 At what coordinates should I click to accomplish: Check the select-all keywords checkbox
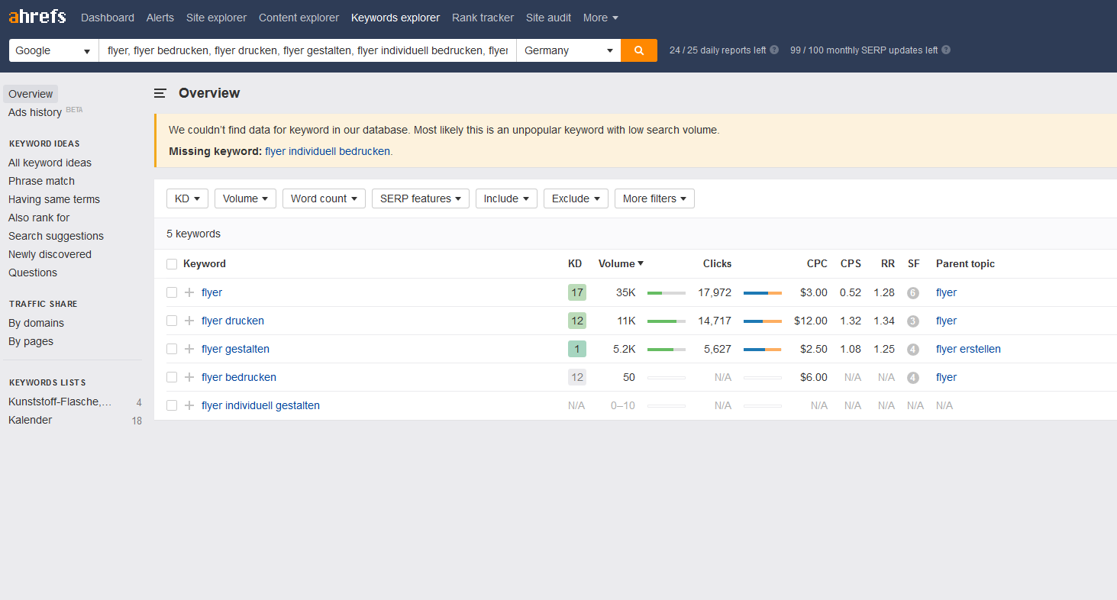point(172,264)
